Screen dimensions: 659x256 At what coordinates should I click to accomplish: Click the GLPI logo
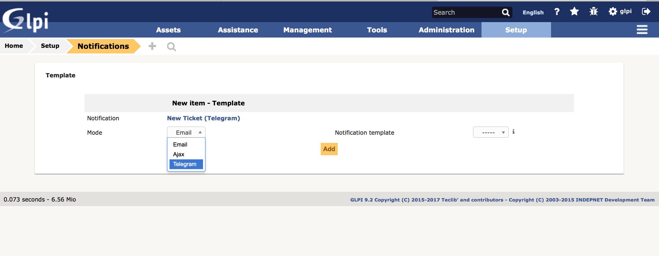(25, 20)
